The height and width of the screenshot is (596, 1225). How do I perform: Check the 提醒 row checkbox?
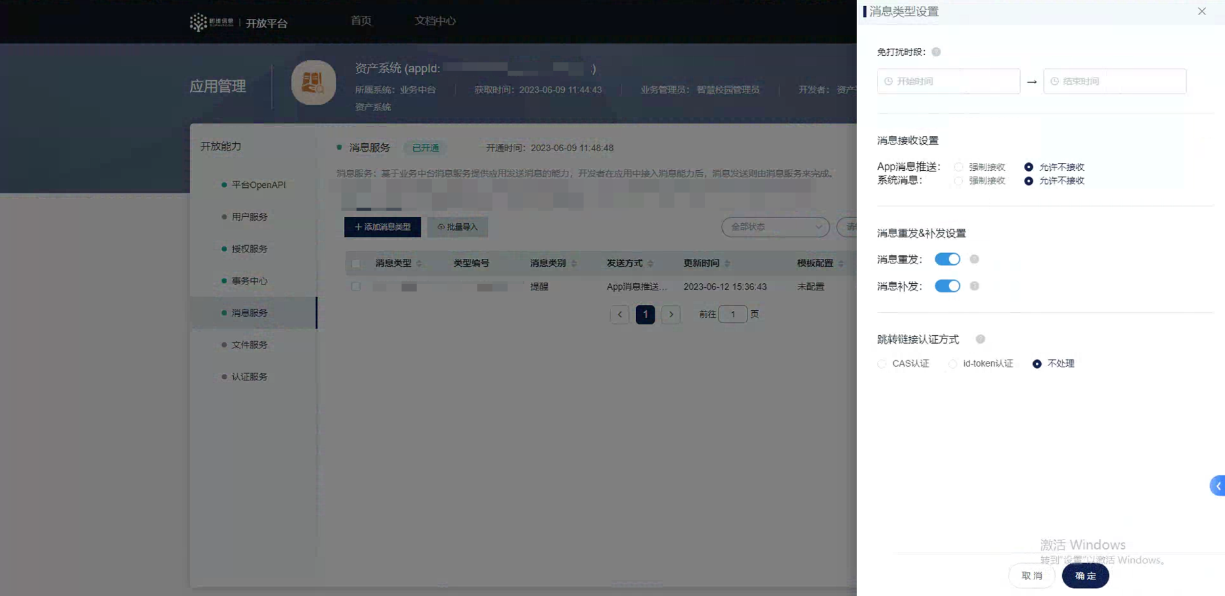click(355, 287)
